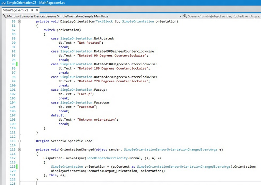261x185 pixels.
Task: Click "Rotated 270 Degrees Counterclockwise" string
Action: tap(113, 81)
